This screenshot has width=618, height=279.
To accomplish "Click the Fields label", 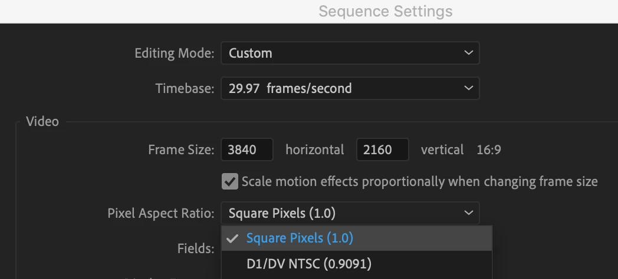I will 195,248.
